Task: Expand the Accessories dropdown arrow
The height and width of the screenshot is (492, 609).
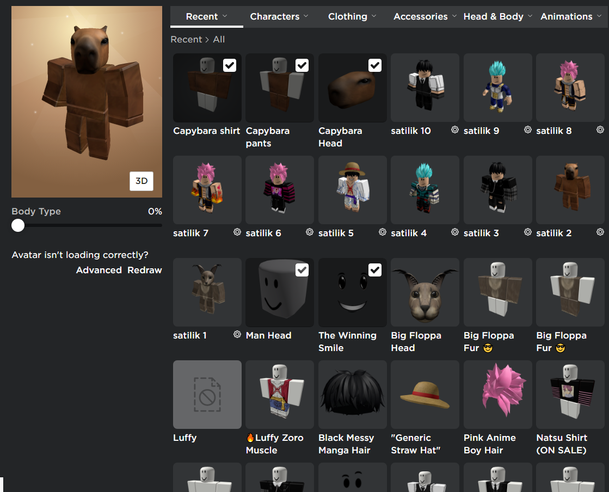Action: [454, 16]
